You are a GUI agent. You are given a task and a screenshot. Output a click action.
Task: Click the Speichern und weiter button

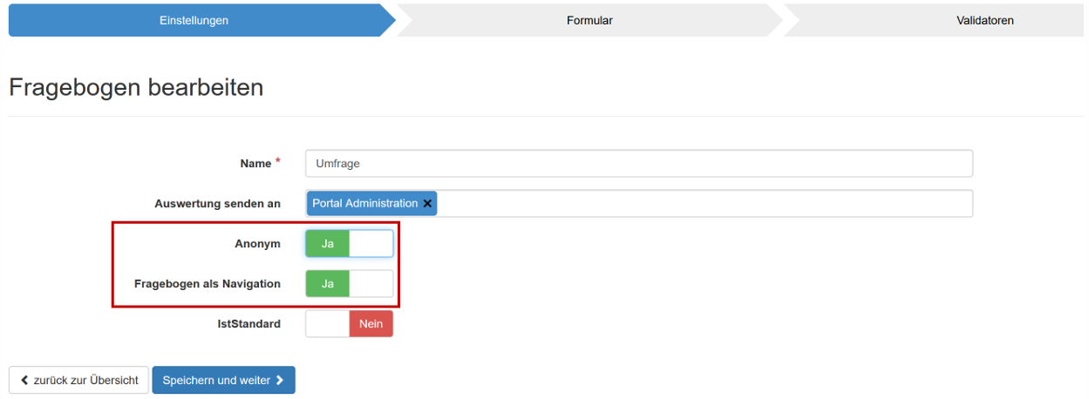click(x=223, y=381)
